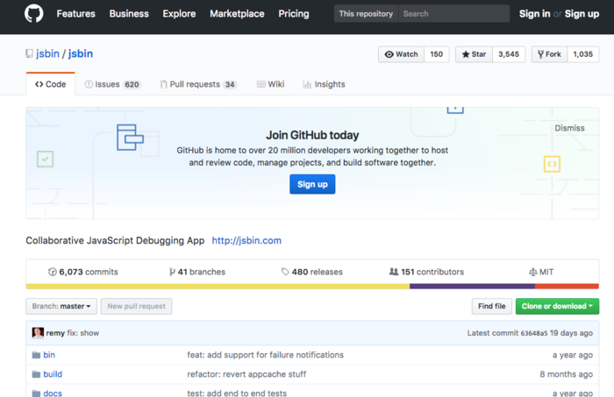Show the 151 contributors

click(x=426, y=272)
